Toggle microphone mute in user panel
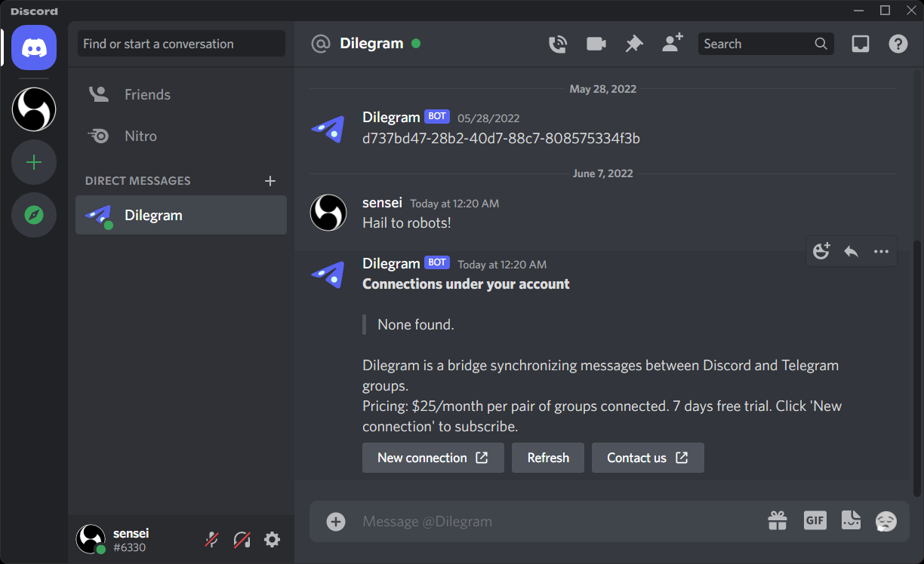The height and width of the screenshot is (564, 924). pyautogui.click(x=212, y=539)
